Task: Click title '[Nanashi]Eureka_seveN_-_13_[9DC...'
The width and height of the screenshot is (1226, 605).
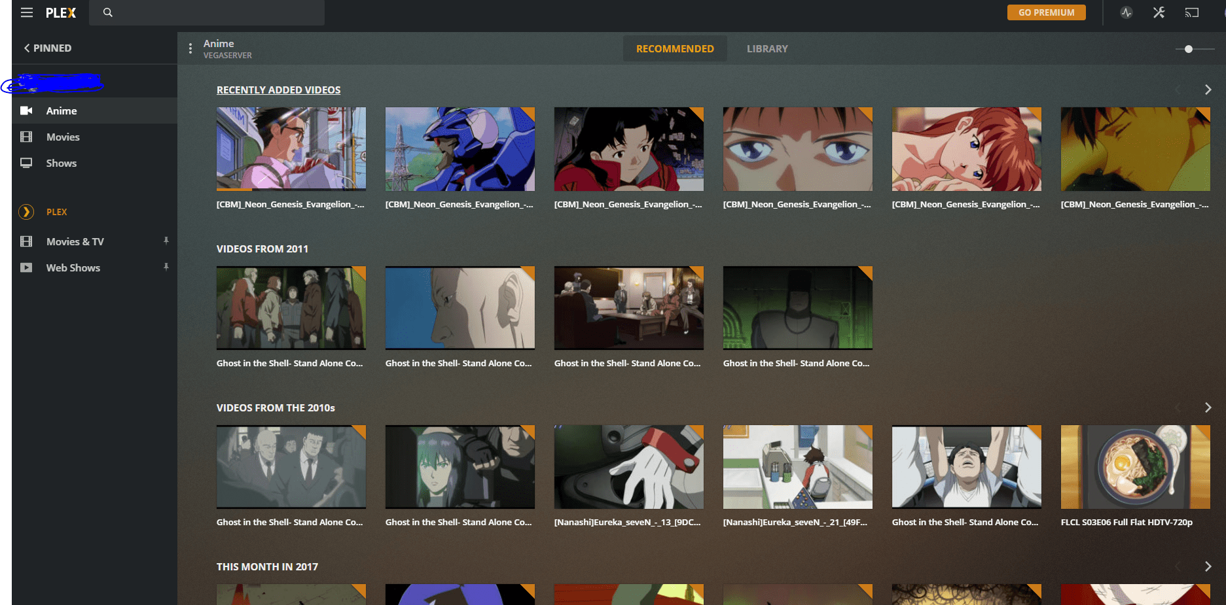Action: [627, 522]
